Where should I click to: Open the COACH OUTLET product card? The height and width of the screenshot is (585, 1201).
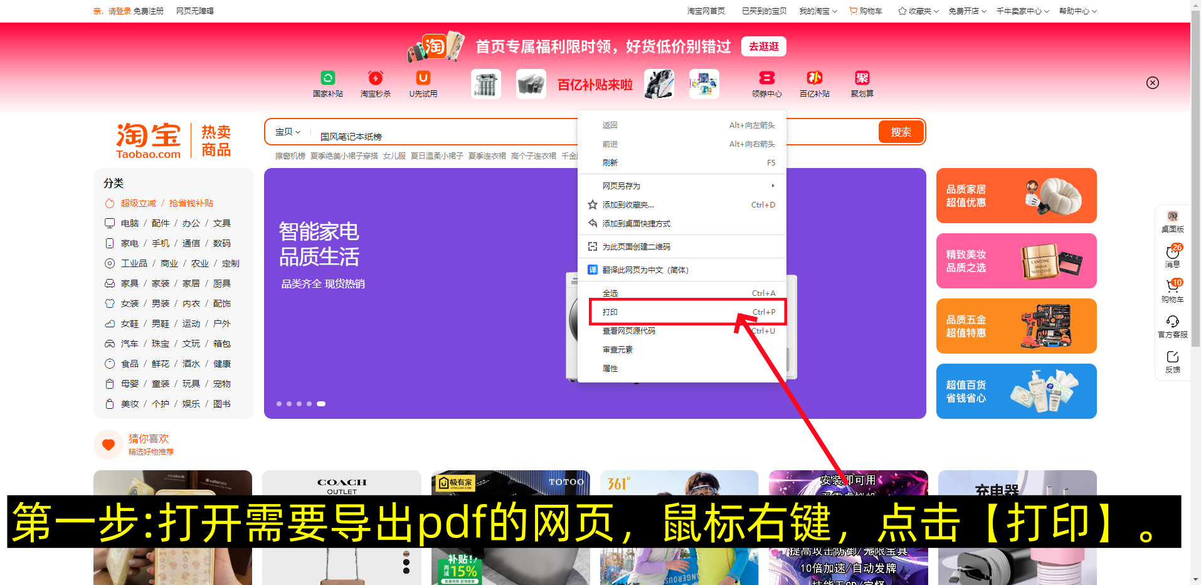point(342,527)
